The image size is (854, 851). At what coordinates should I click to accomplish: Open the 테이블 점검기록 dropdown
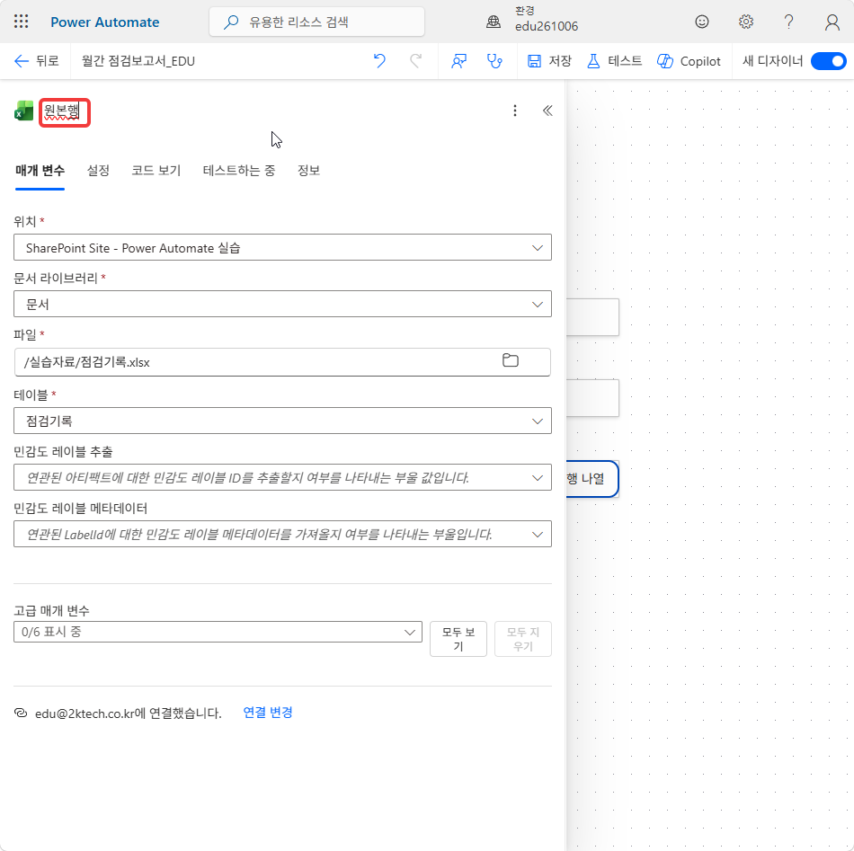282,421
